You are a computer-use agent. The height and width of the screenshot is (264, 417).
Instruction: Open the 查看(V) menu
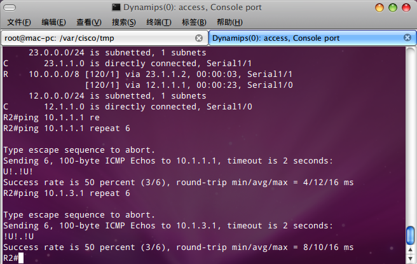(x=89, y=22)
